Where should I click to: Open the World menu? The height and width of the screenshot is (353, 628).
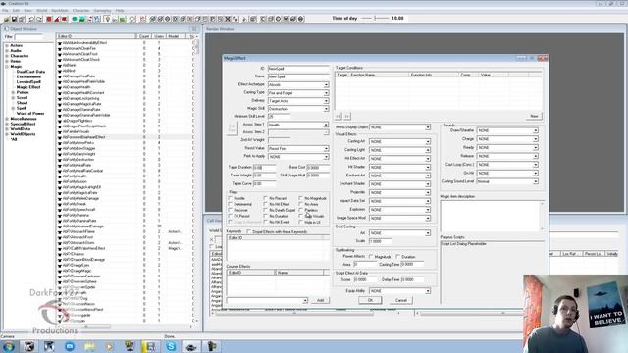pyautogui.click(x=41, y=11)
